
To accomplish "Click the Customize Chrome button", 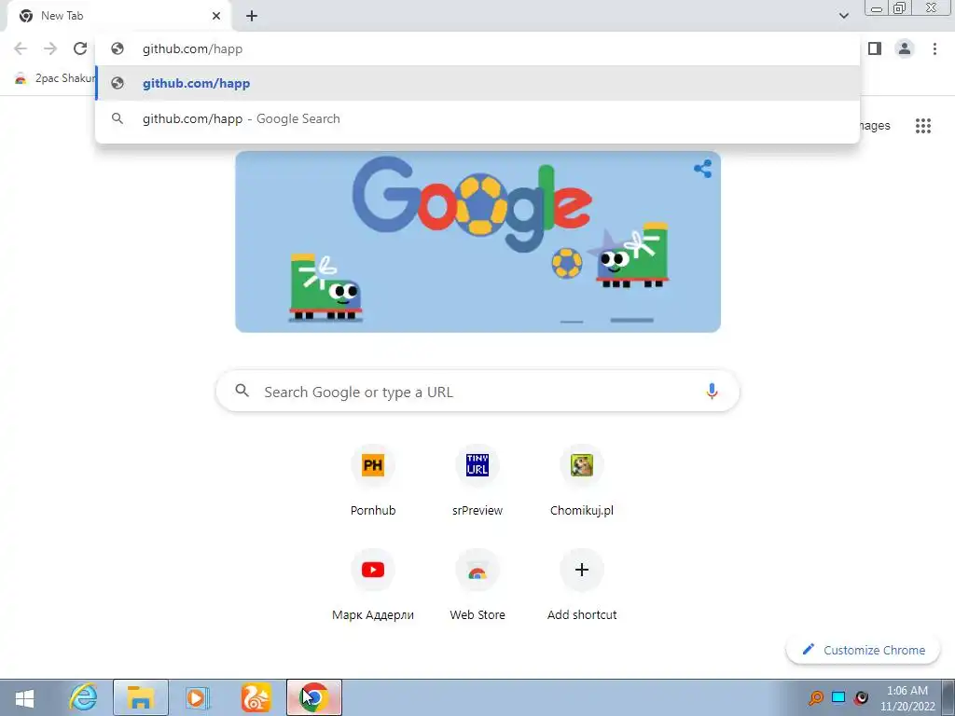I will [863, 650].
